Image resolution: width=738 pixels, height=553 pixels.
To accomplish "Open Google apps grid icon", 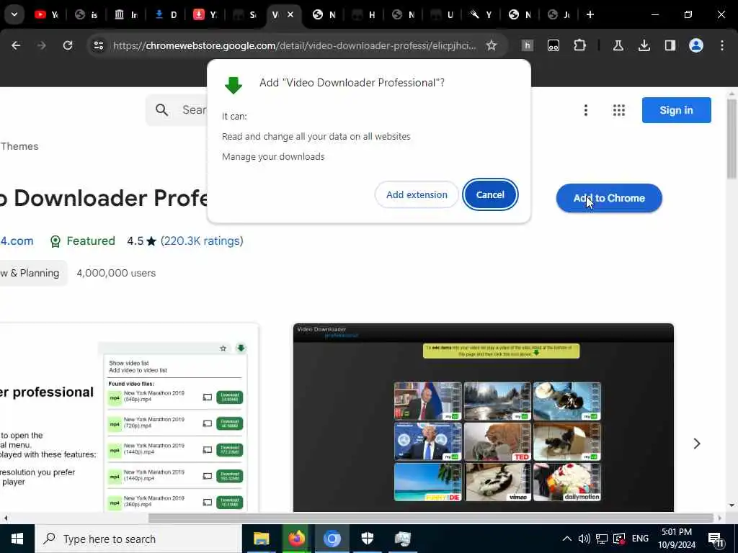I will click(x=619, y=110).
